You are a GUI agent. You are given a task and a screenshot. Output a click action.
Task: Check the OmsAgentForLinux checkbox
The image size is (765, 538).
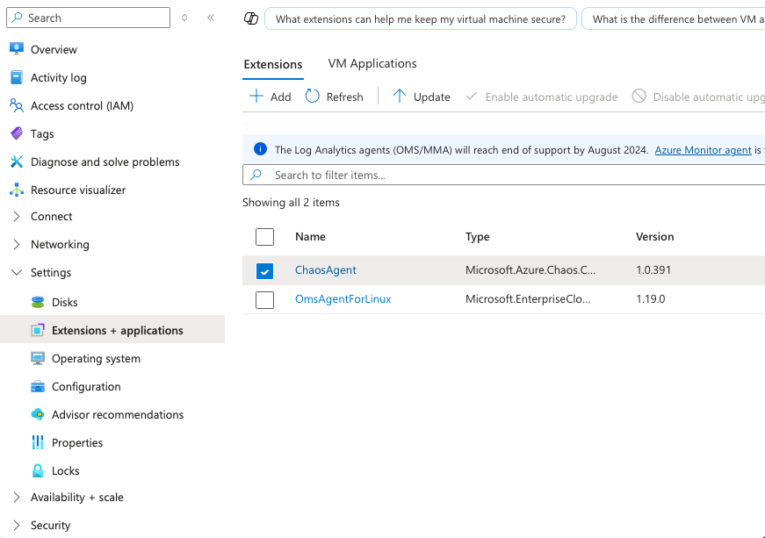point(264,299)
